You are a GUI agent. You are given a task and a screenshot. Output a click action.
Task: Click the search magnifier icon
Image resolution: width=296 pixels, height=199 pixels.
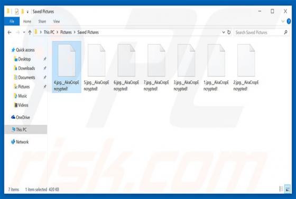(285, 32)
